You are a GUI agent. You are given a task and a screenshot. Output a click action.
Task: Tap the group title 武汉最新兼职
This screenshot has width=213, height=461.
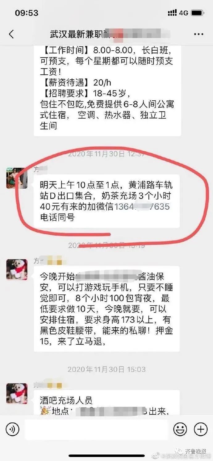pyautogui.click(x=77, y=34)
